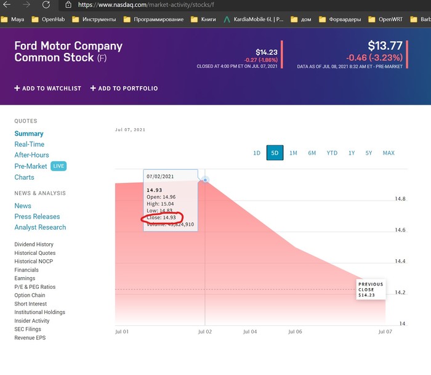This screenshot has width=431, height=375.
Task: Click the padlock site security icon
Action: click(x=68, y=4)
